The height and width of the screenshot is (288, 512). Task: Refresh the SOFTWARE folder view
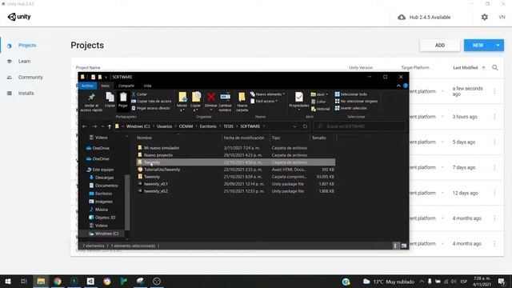click(x=305, y=126)
